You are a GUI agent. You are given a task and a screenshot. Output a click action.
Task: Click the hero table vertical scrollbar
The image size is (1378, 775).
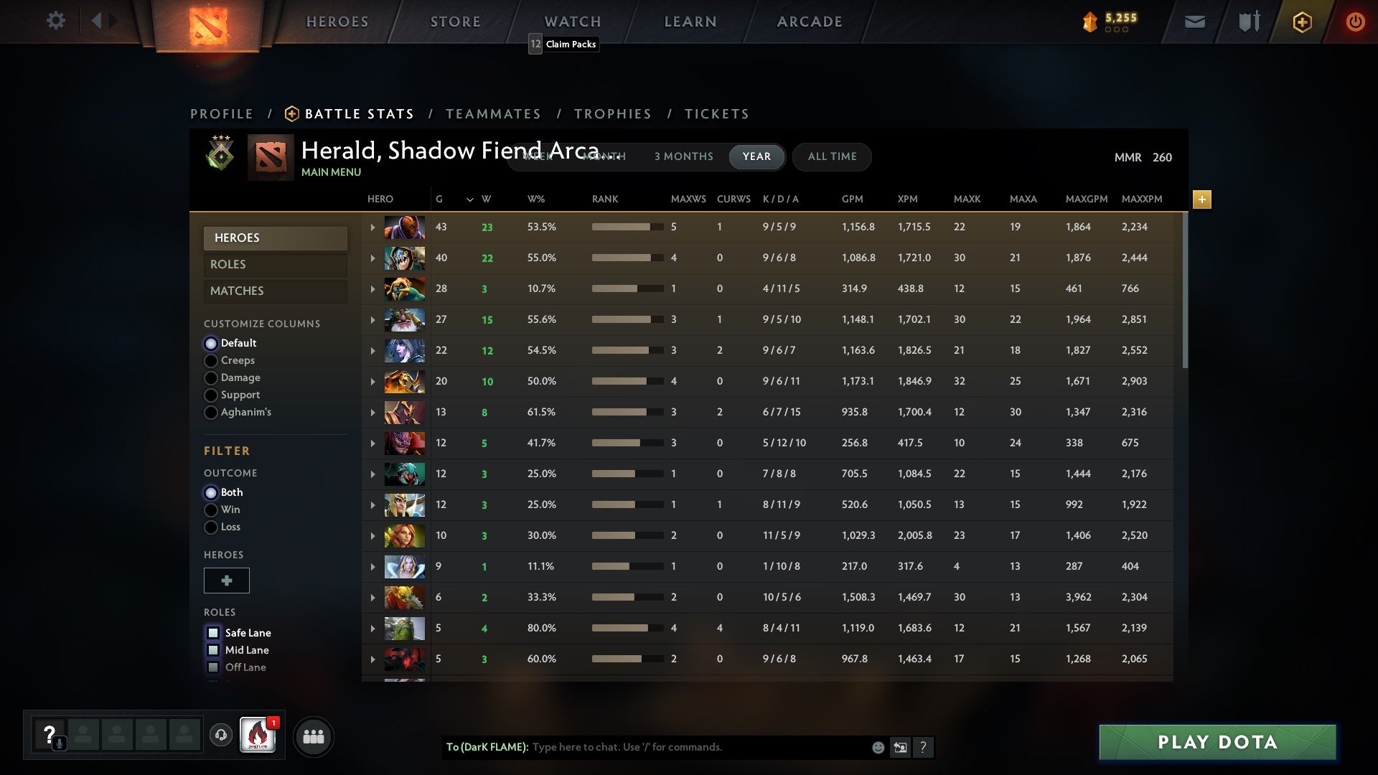coord(1184,291)
